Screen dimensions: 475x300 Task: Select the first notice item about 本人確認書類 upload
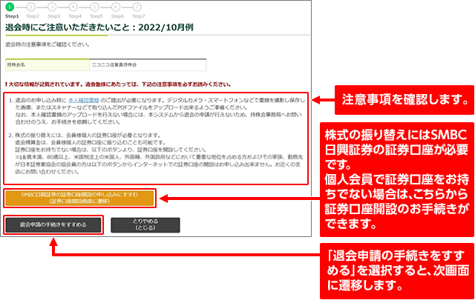pos(157,111)
